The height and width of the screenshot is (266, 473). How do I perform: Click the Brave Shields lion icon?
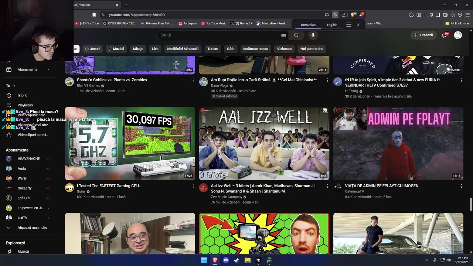tap(353, 15)
